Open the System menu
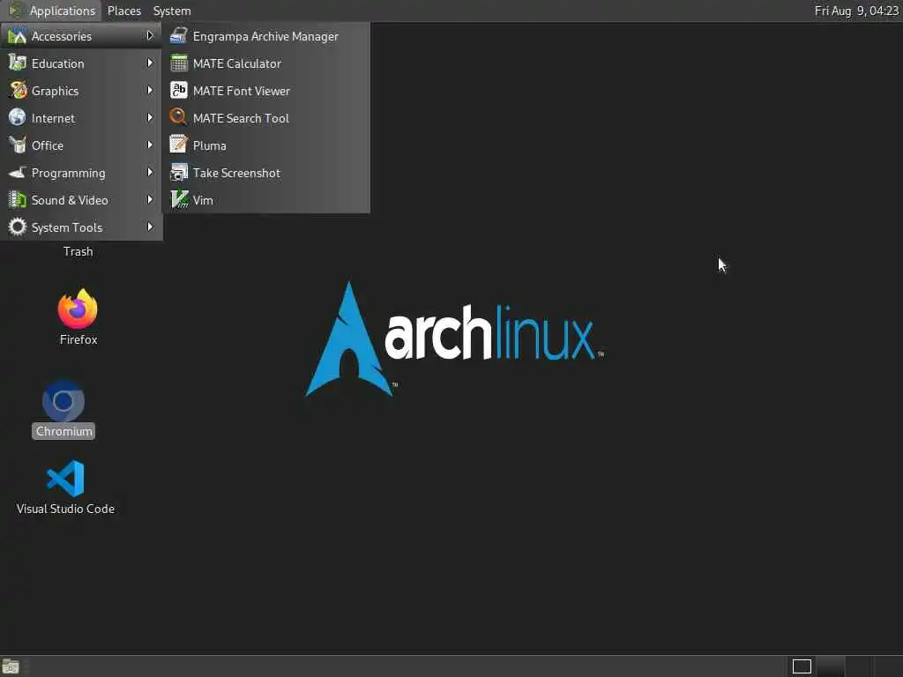Viewport: 903px width, 677px height. coord(172,11)
